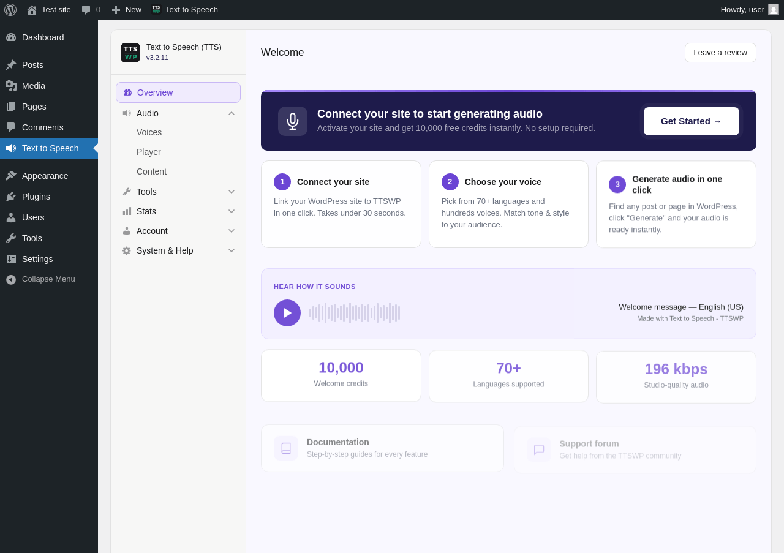Collapse the Audio section chevron
Screen dimensions: 784x553
click(232, 113)
